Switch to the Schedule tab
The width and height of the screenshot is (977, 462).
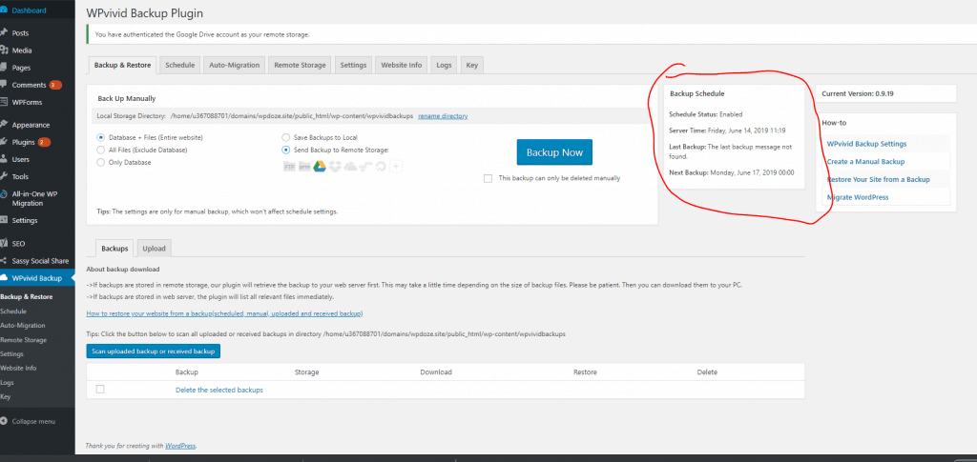tap(179, 65)
